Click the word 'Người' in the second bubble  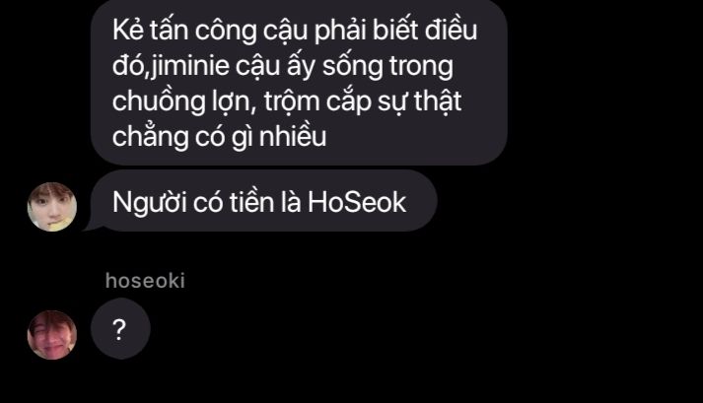[149, 203]
